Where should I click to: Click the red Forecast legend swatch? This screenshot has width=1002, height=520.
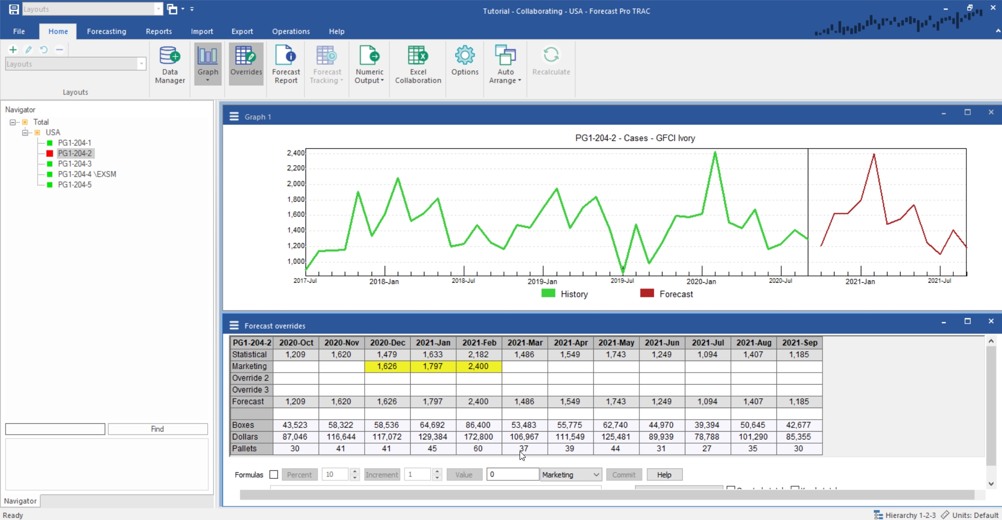(x=647, y=294)
